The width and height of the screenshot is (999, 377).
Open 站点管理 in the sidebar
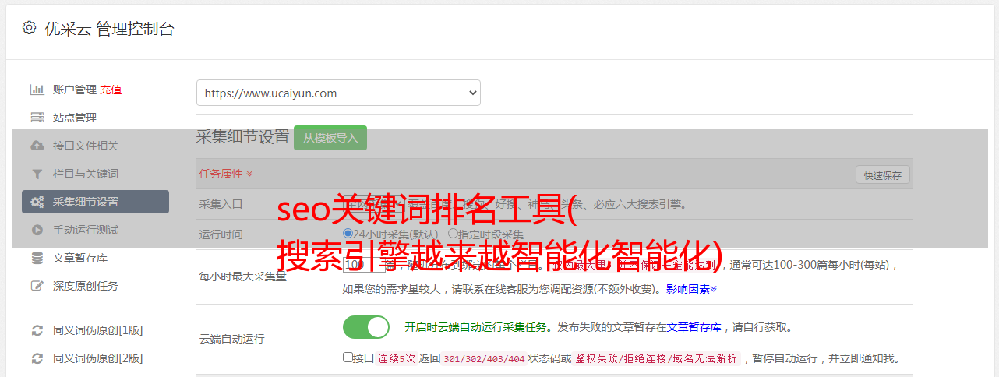(74, 118)
